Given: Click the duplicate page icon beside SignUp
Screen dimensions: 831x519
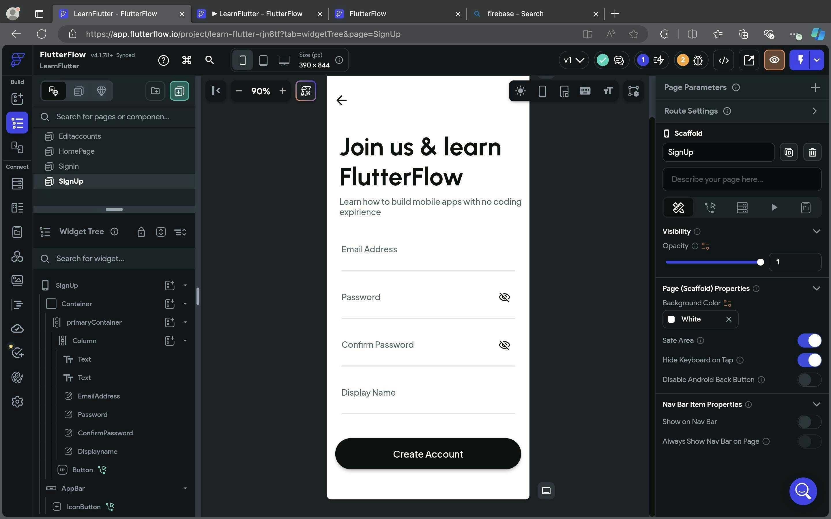Looking at the screenshot, I should 788,152.
